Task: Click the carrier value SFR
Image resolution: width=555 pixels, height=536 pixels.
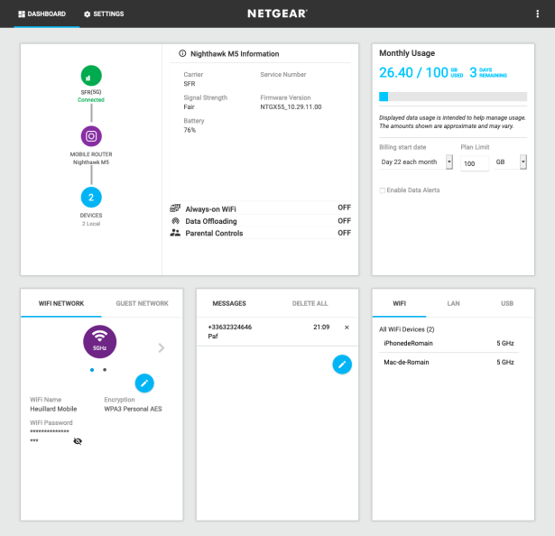Action: click(190, 84)
